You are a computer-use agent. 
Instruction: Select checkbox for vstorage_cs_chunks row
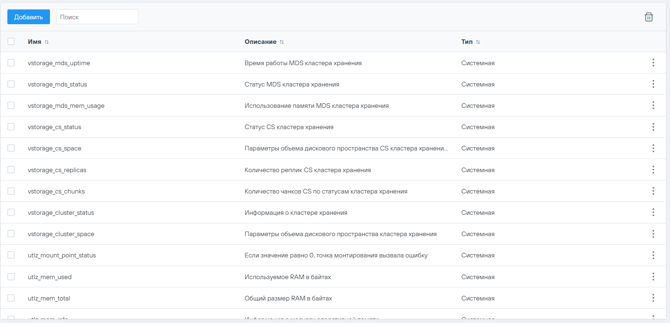point(11,191)
